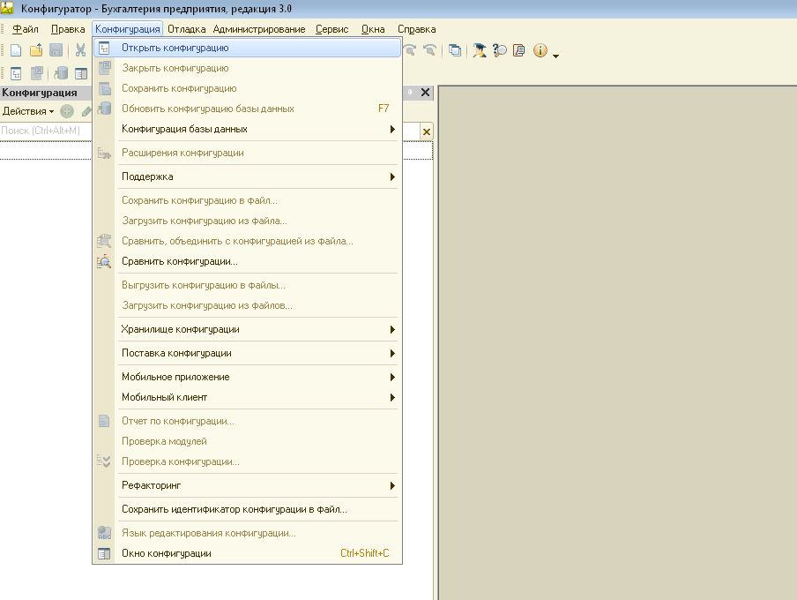Viewport: 797px width, 600px height.
Task: Click Расширения конфигурации menu entry
Action: [x=247, y=154]
